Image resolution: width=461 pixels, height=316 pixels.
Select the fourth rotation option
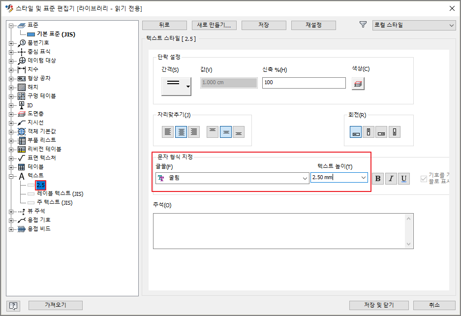[x=395, y=132]
